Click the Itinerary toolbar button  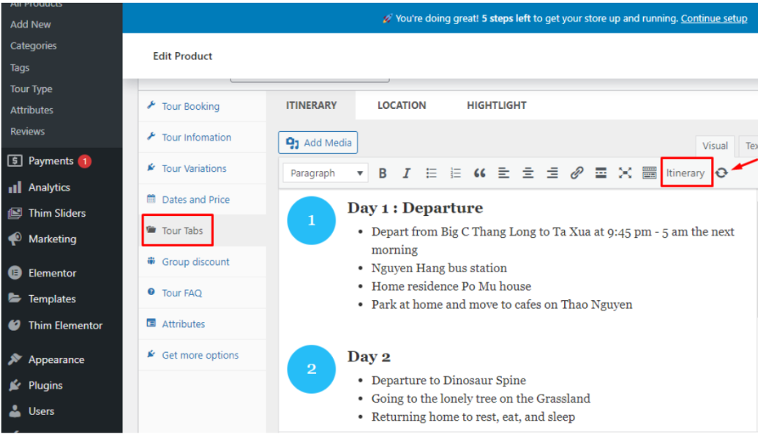pyautogui.click(x=685, y=173)
